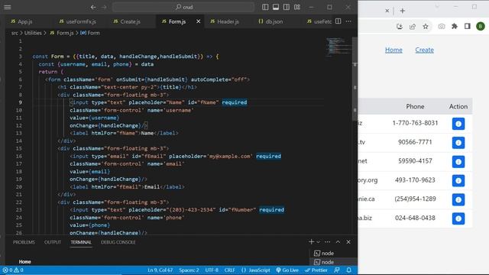Change file encoding UTF-8

[x=212, y=270]
